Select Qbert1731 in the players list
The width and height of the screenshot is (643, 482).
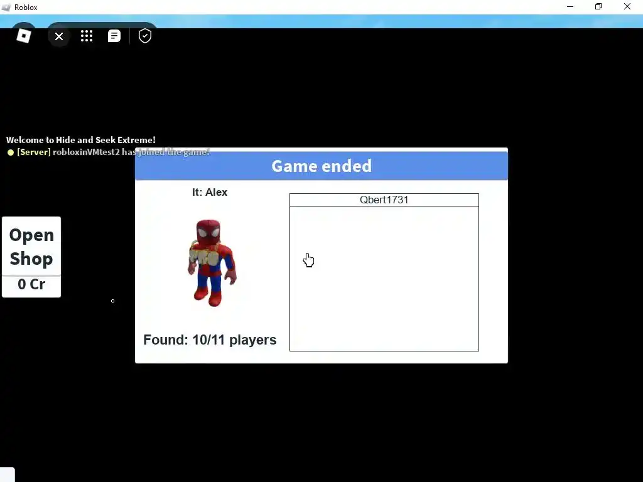(384, 200)
